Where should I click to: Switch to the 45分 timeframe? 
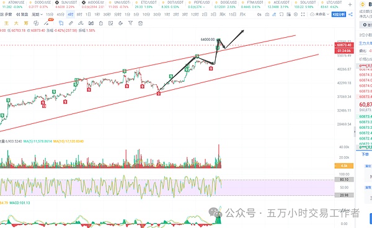pos(61,14)
